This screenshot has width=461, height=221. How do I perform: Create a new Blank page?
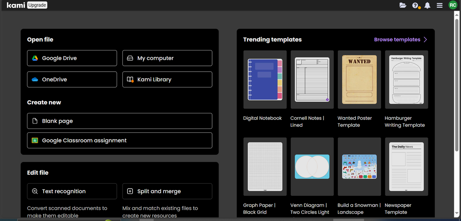pos(120,121)
